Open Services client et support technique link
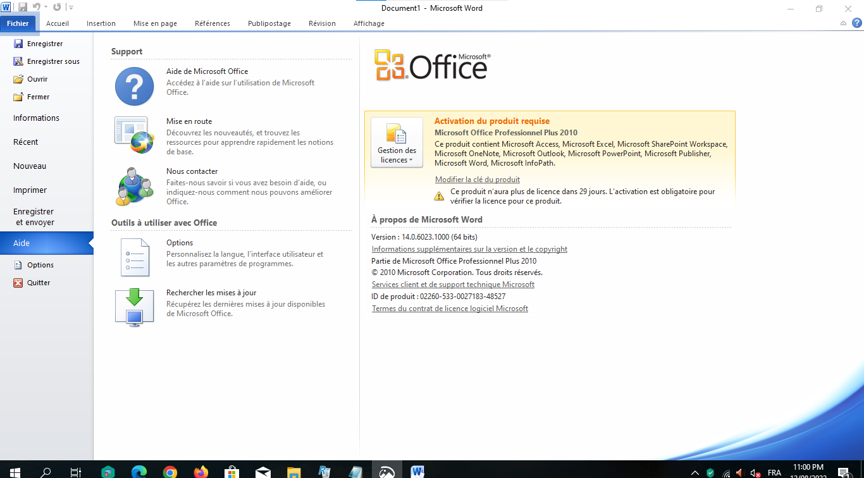The height and width of the screenshot is (478, 864). (453, 285)
